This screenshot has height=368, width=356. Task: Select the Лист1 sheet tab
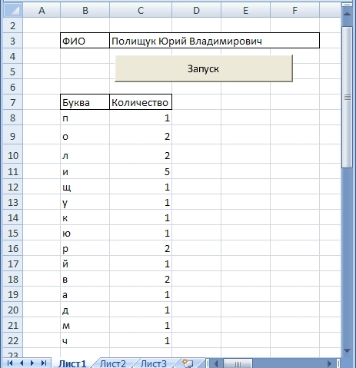point(72,363)
